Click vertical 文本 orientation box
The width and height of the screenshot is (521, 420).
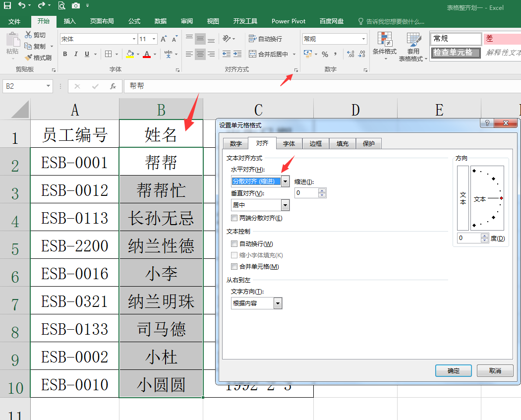[463, 198]
